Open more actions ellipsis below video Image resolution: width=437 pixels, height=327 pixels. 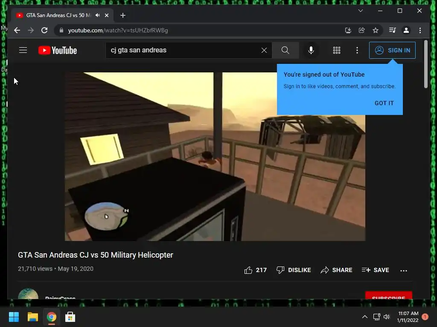tap(403, 270)
